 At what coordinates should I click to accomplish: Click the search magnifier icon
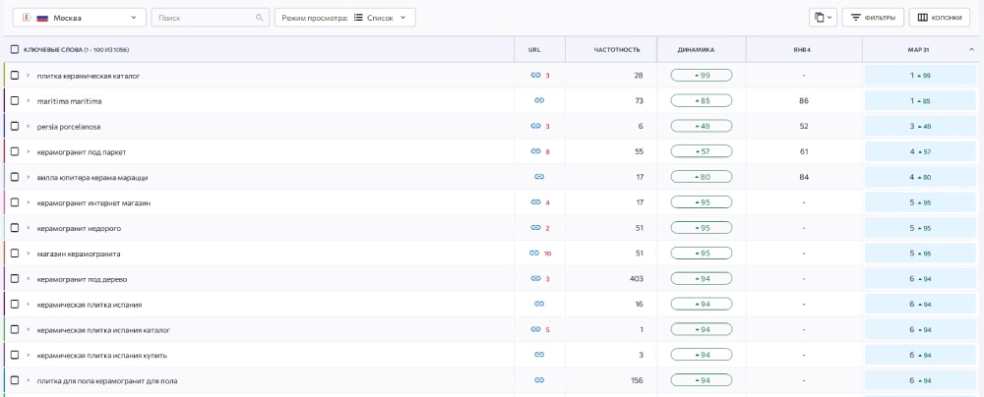coord(260,18)
